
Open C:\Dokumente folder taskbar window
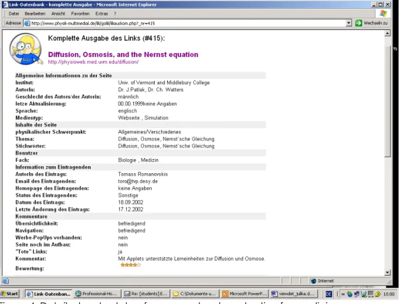tap(195, 294)
